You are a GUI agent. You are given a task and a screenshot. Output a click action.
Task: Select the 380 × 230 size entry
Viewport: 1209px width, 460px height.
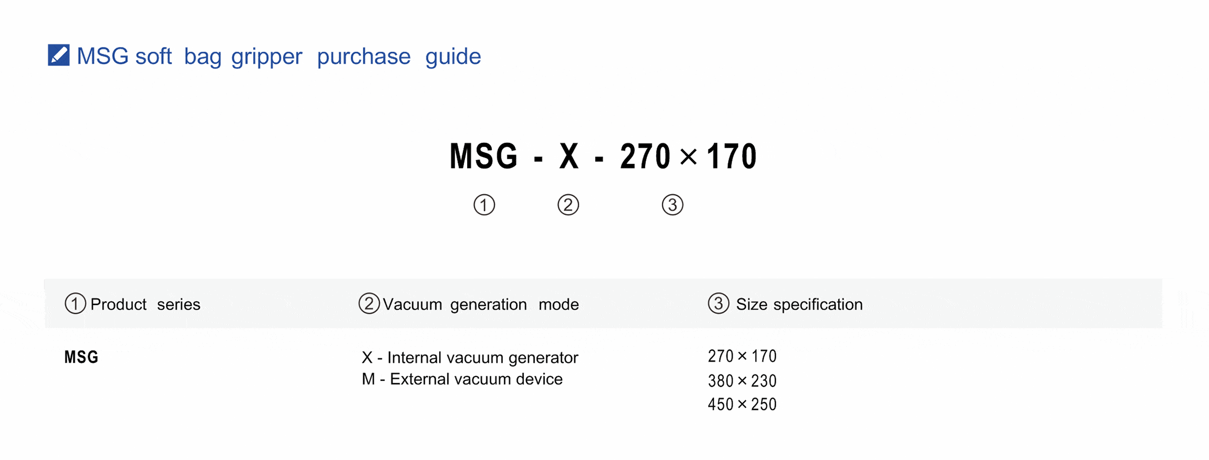(742, 381)
